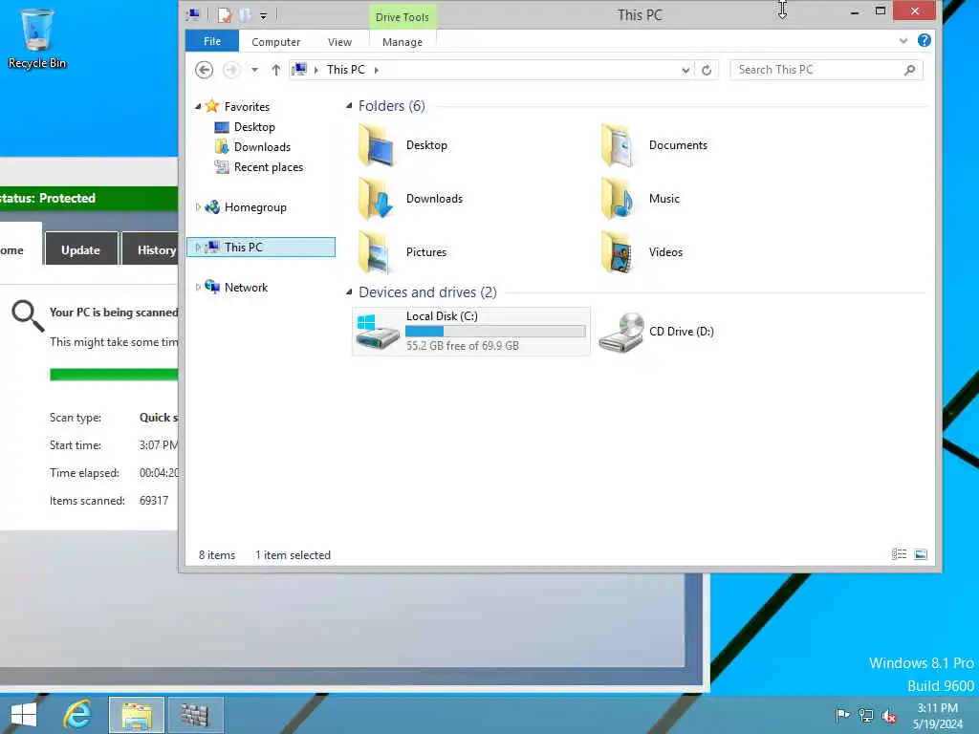Image resolution: width=979 pixels, height=734 pixels.
Task: Click the firewall brick wall taskbar icon
Action: 195,715
